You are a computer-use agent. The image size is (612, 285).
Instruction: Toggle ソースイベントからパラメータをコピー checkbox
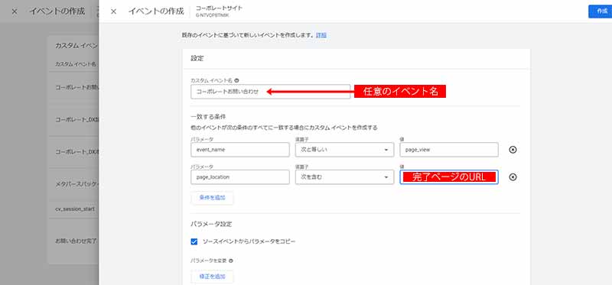tap(194, 241)
